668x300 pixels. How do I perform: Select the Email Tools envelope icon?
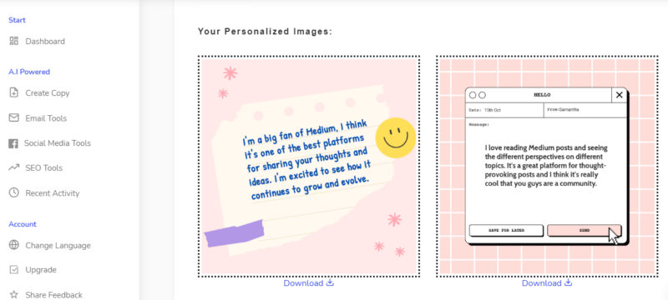(x=14, y=117)
